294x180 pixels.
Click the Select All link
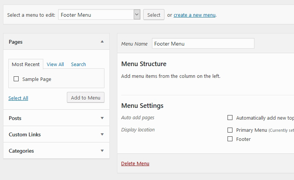pos(18,98)
